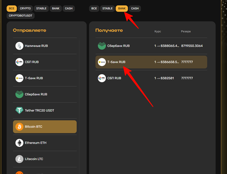The width and height of the screenshot is (227, 174).
Task: Click the Tether TRC20 USDT icon
Action: (19, 111)
